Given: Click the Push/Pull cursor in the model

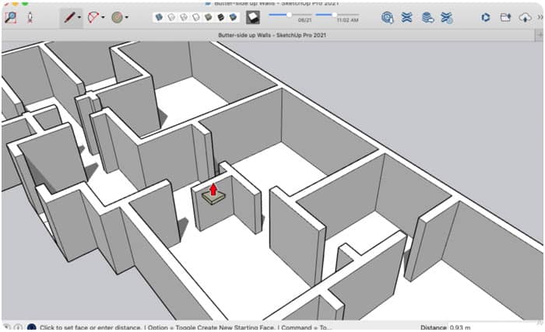Looking at the screenshot, I should (x=213, y=195).
